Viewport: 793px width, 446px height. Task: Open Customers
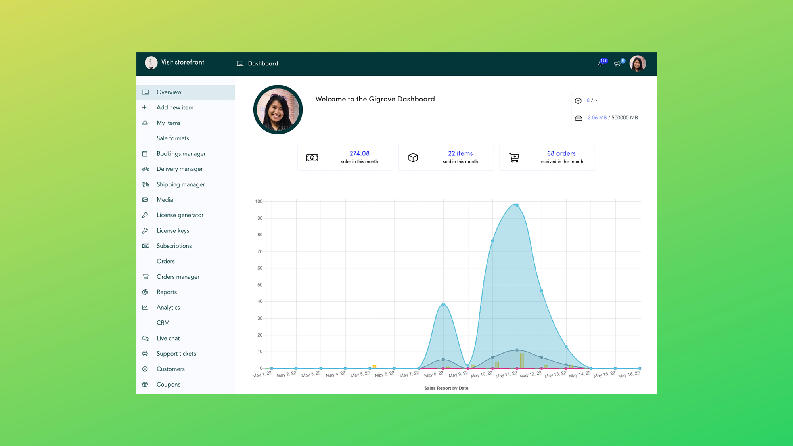click(170, 369)
